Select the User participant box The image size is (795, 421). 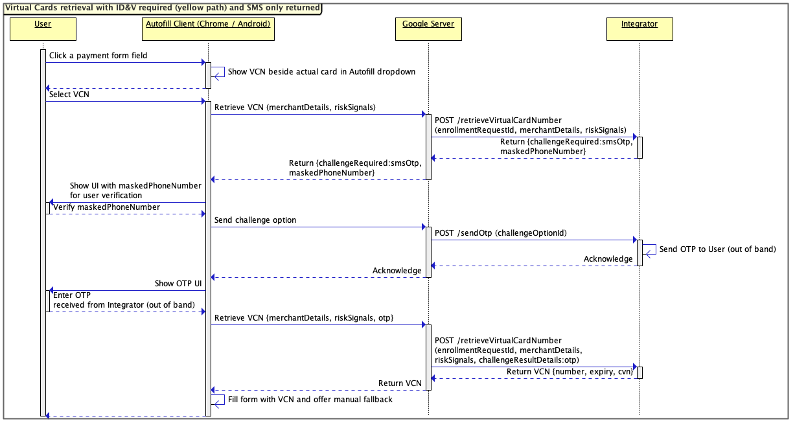42,29
